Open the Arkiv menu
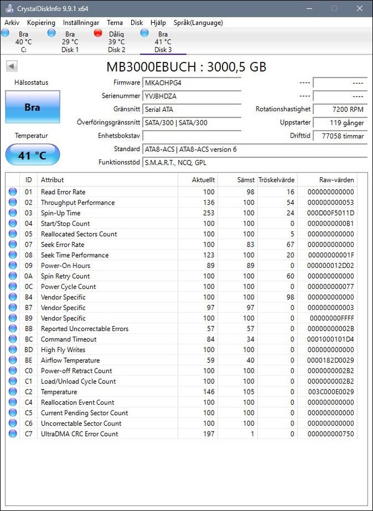The image size is (373, 511). point(12,23)
